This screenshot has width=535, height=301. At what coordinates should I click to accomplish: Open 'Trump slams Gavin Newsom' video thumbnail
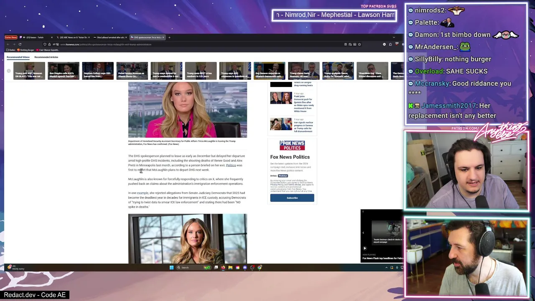304,71
